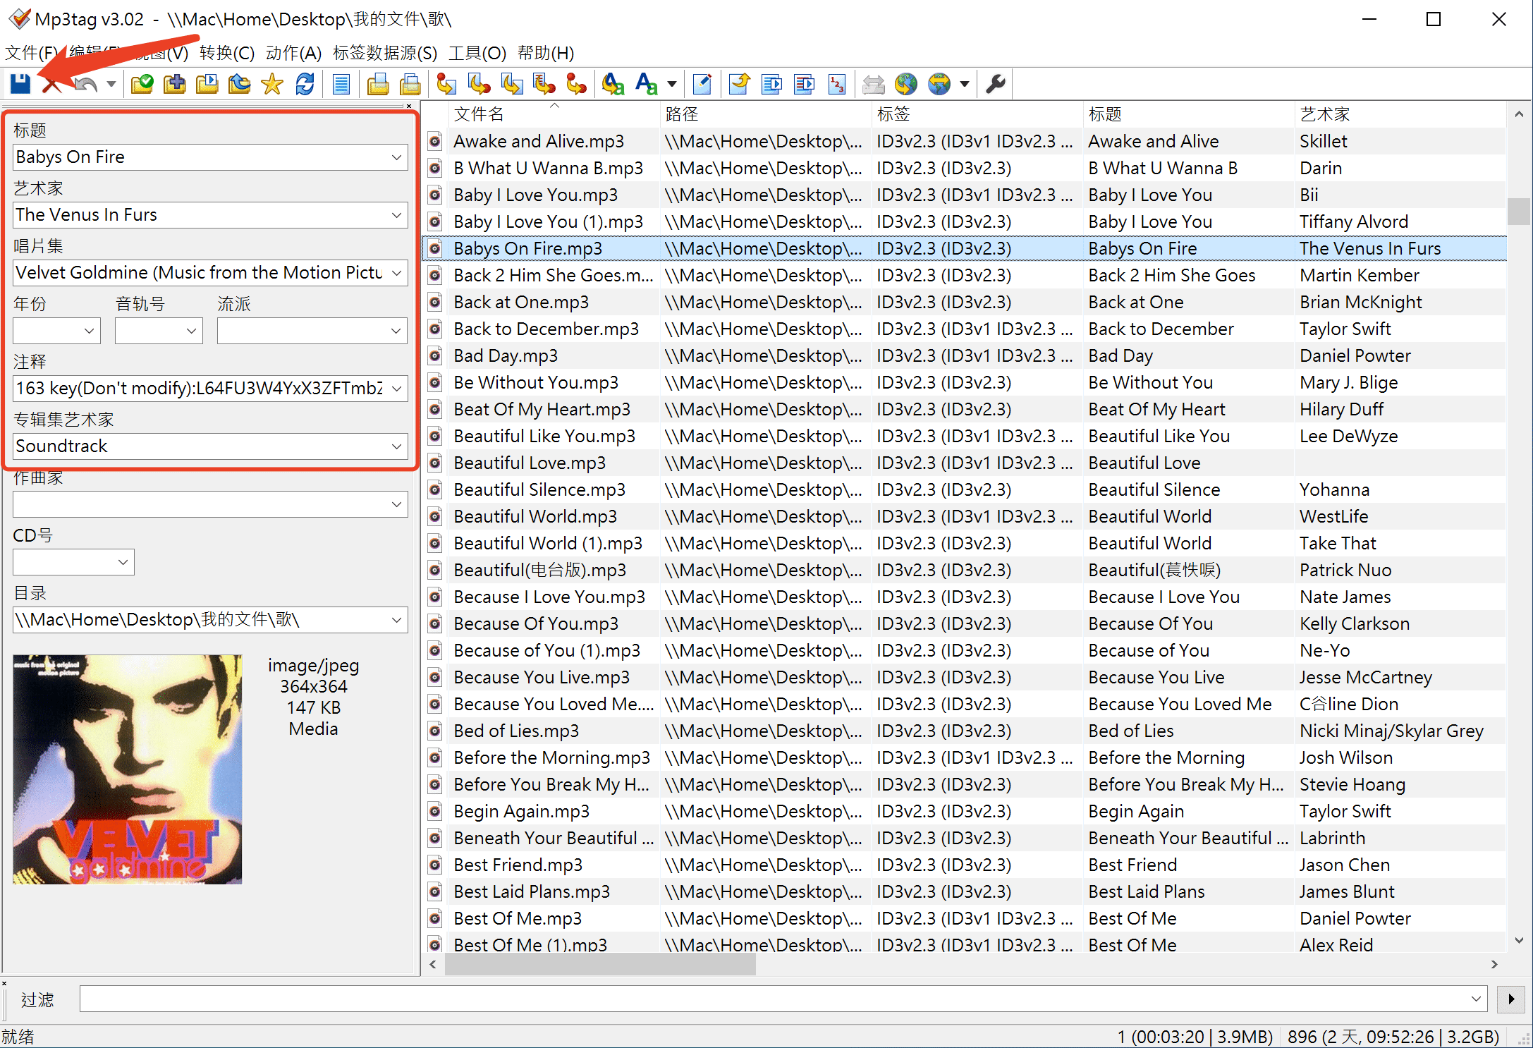Expand the 年份 year dropdown
Viewport: 1533px width, 1048px height.
click(x=90, y=331)
